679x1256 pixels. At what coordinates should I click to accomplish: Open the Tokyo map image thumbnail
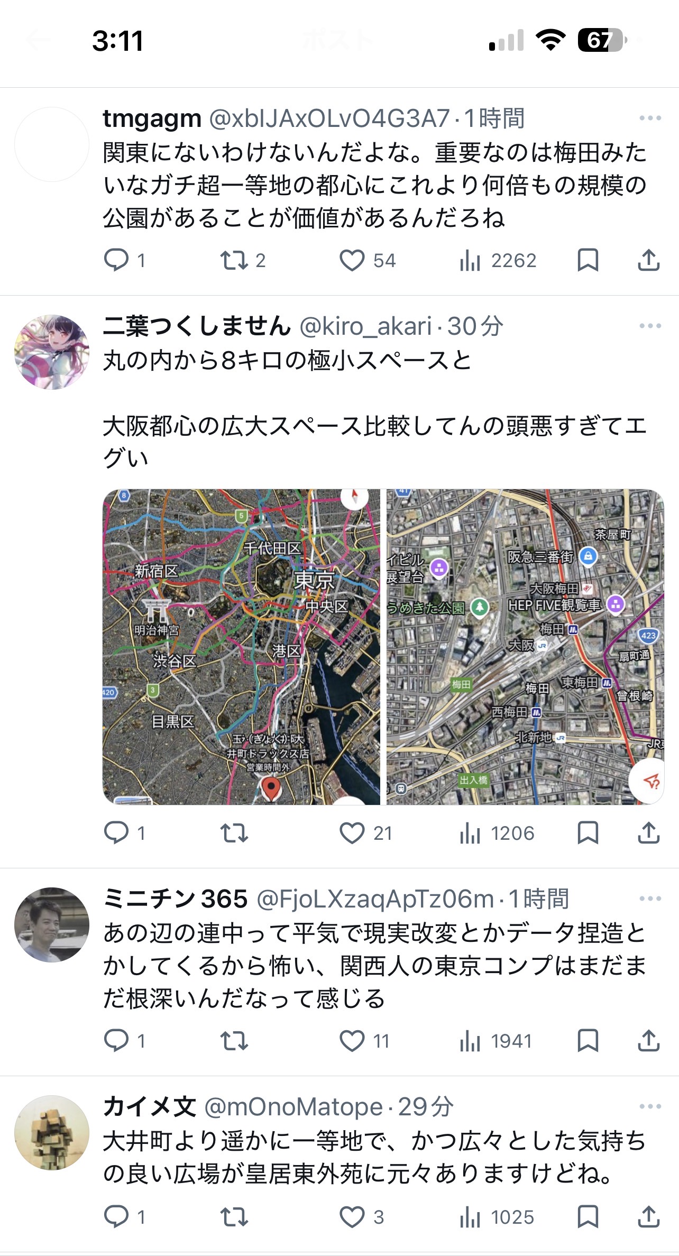[241, 647]
